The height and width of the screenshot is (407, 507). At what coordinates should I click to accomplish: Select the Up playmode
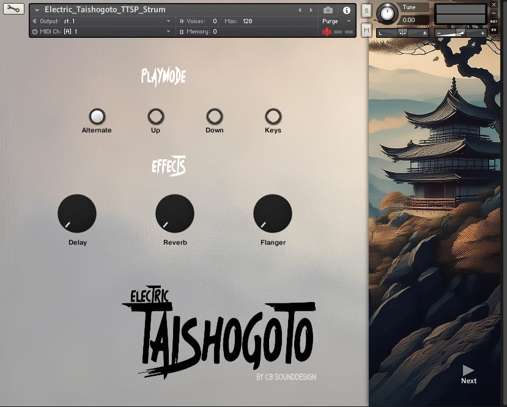156,117
